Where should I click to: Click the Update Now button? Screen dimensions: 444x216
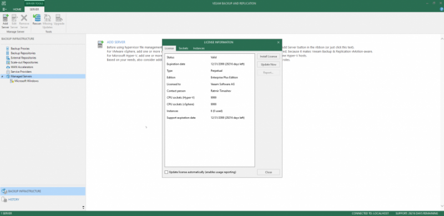pyautogui.click(x=269, y=64)
